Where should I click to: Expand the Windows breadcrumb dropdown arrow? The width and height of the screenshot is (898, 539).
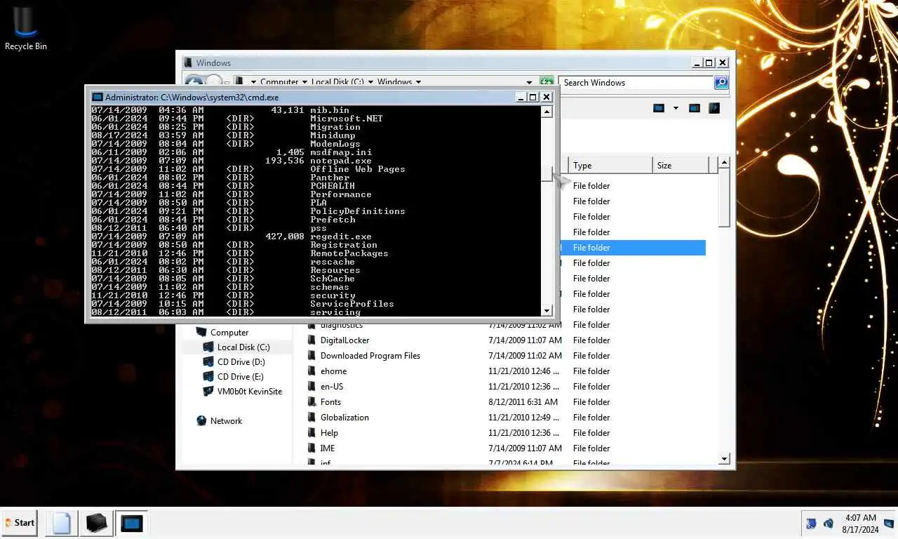[x=418, y=82]
